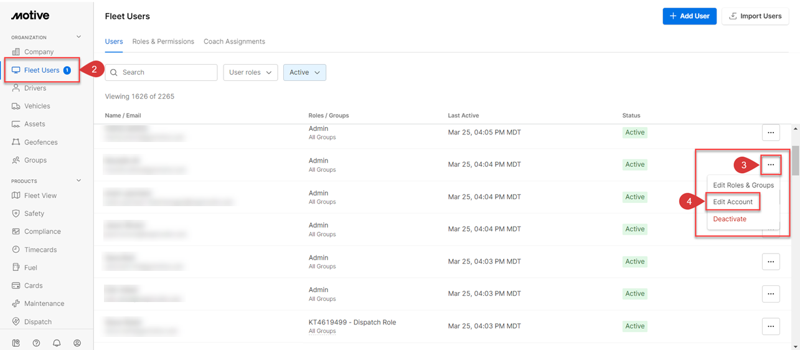This screenshot has height=350, width=800.
Task: Click 'Viewing 1626 of 2265' text
Action: [x=139, y=97]
